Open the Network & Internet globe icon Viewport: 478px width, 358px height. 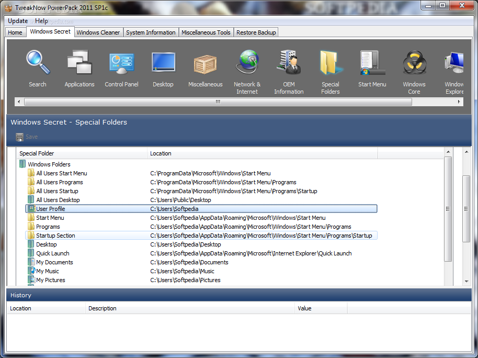(247, 62)
